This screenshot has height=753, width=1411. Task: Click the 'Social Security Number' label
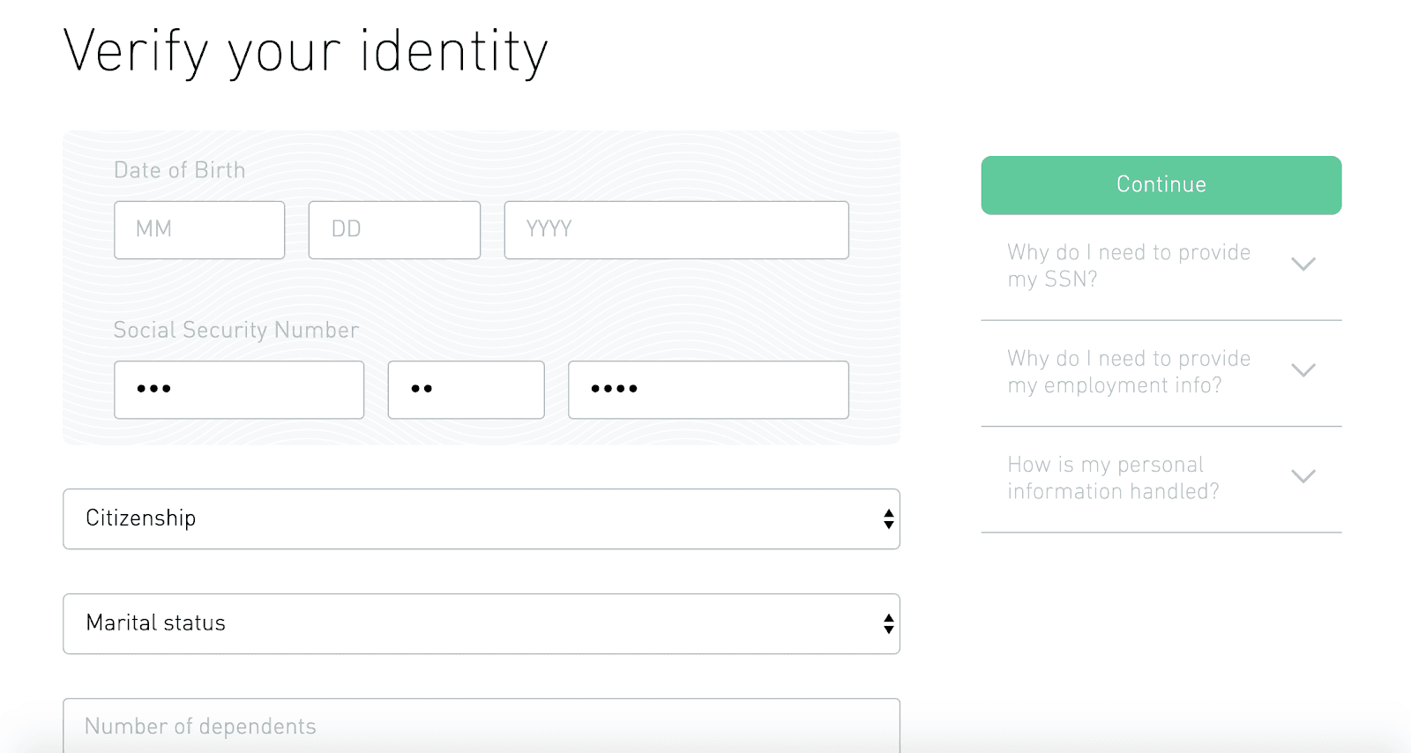pos(236,330)
